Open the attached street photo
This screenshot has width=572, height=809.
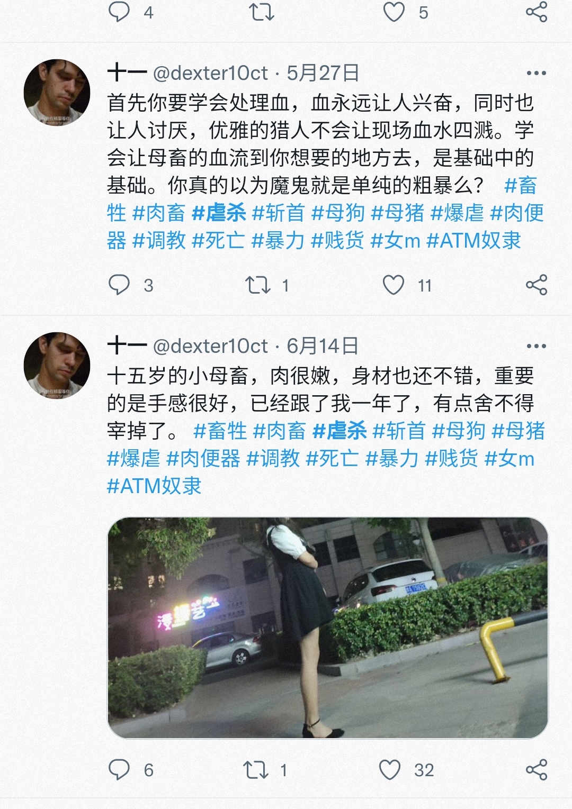328,628
